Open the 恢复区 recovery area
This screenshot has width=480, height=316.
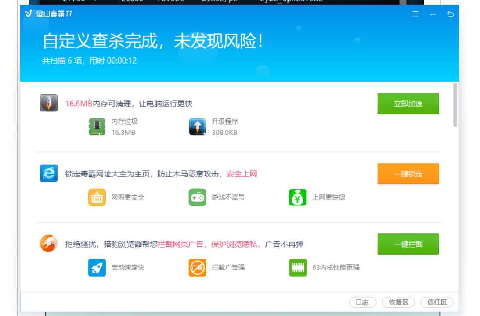tap(398, 302)
